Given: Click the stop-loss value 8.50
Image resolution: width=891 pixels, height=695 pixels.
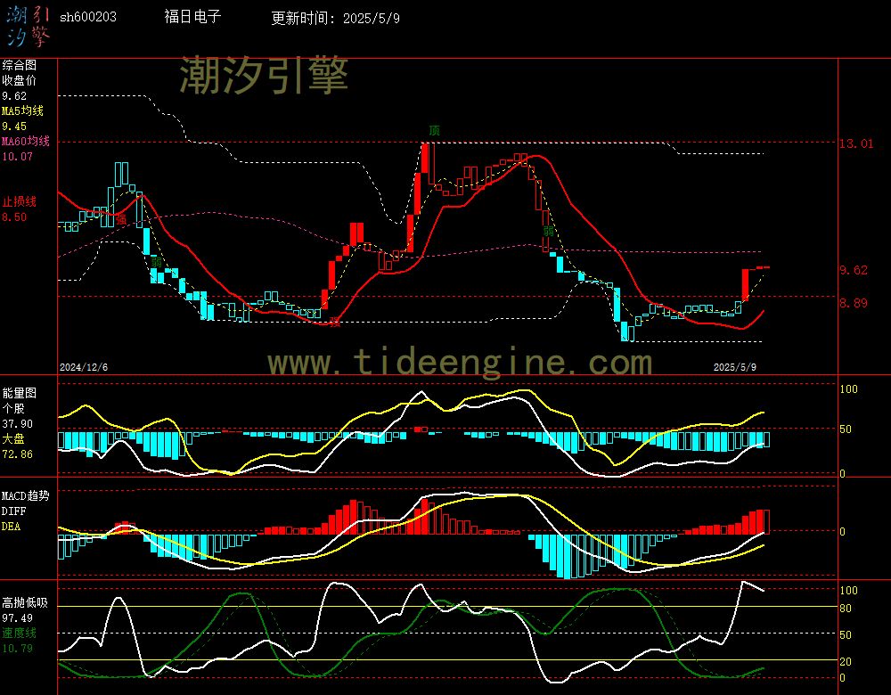Looking at the screenshot, I should click(x=14, y=217).
